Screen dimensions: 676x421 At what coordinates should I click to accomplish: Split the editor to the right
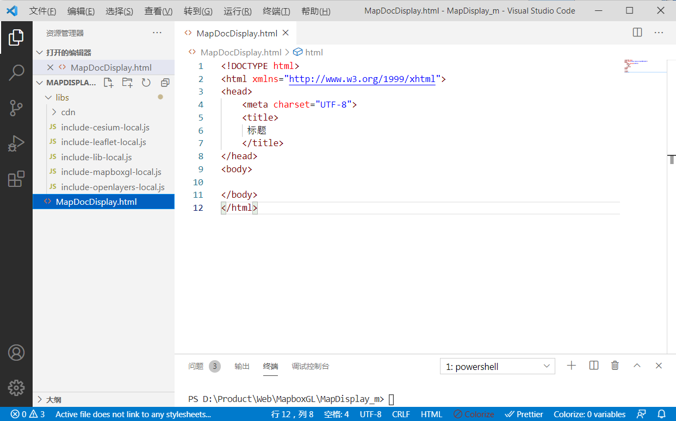tap(637, 33)
